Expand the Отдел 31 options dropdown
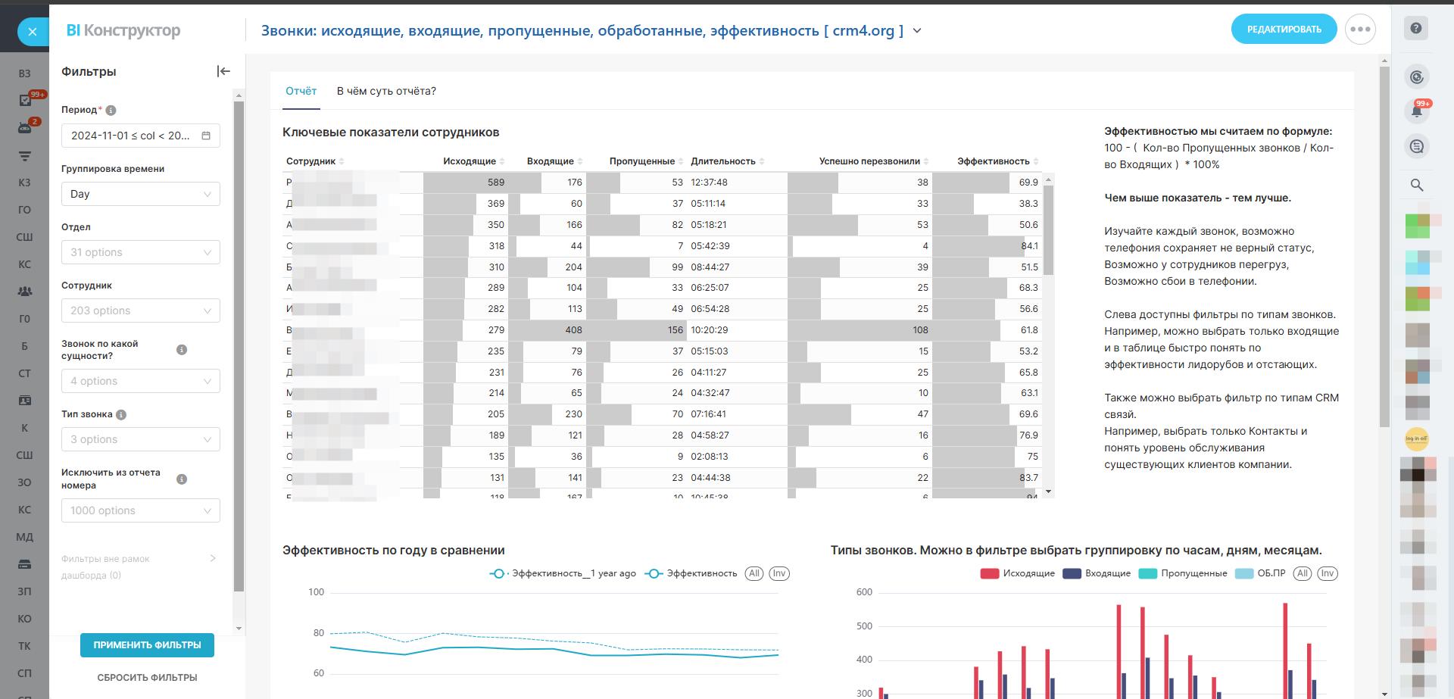Screen dimensions: 1454x699 pos(140,252)
